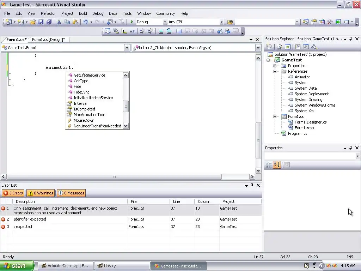Switch to the AnimatorDemo.zip taskbar window

tap(65, 266)
